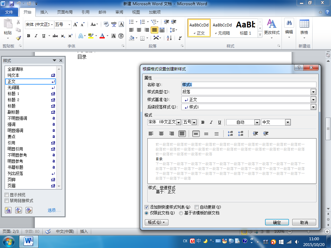The width and height of the screenshot is (331, 248).
Task: Click the Clear Formatting icon
Action: click(106, 25)
